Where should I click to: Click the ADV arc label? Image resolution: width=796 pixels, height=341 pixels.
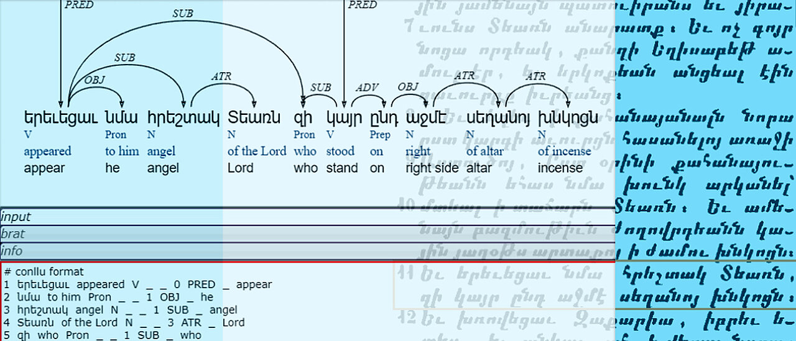366,87
